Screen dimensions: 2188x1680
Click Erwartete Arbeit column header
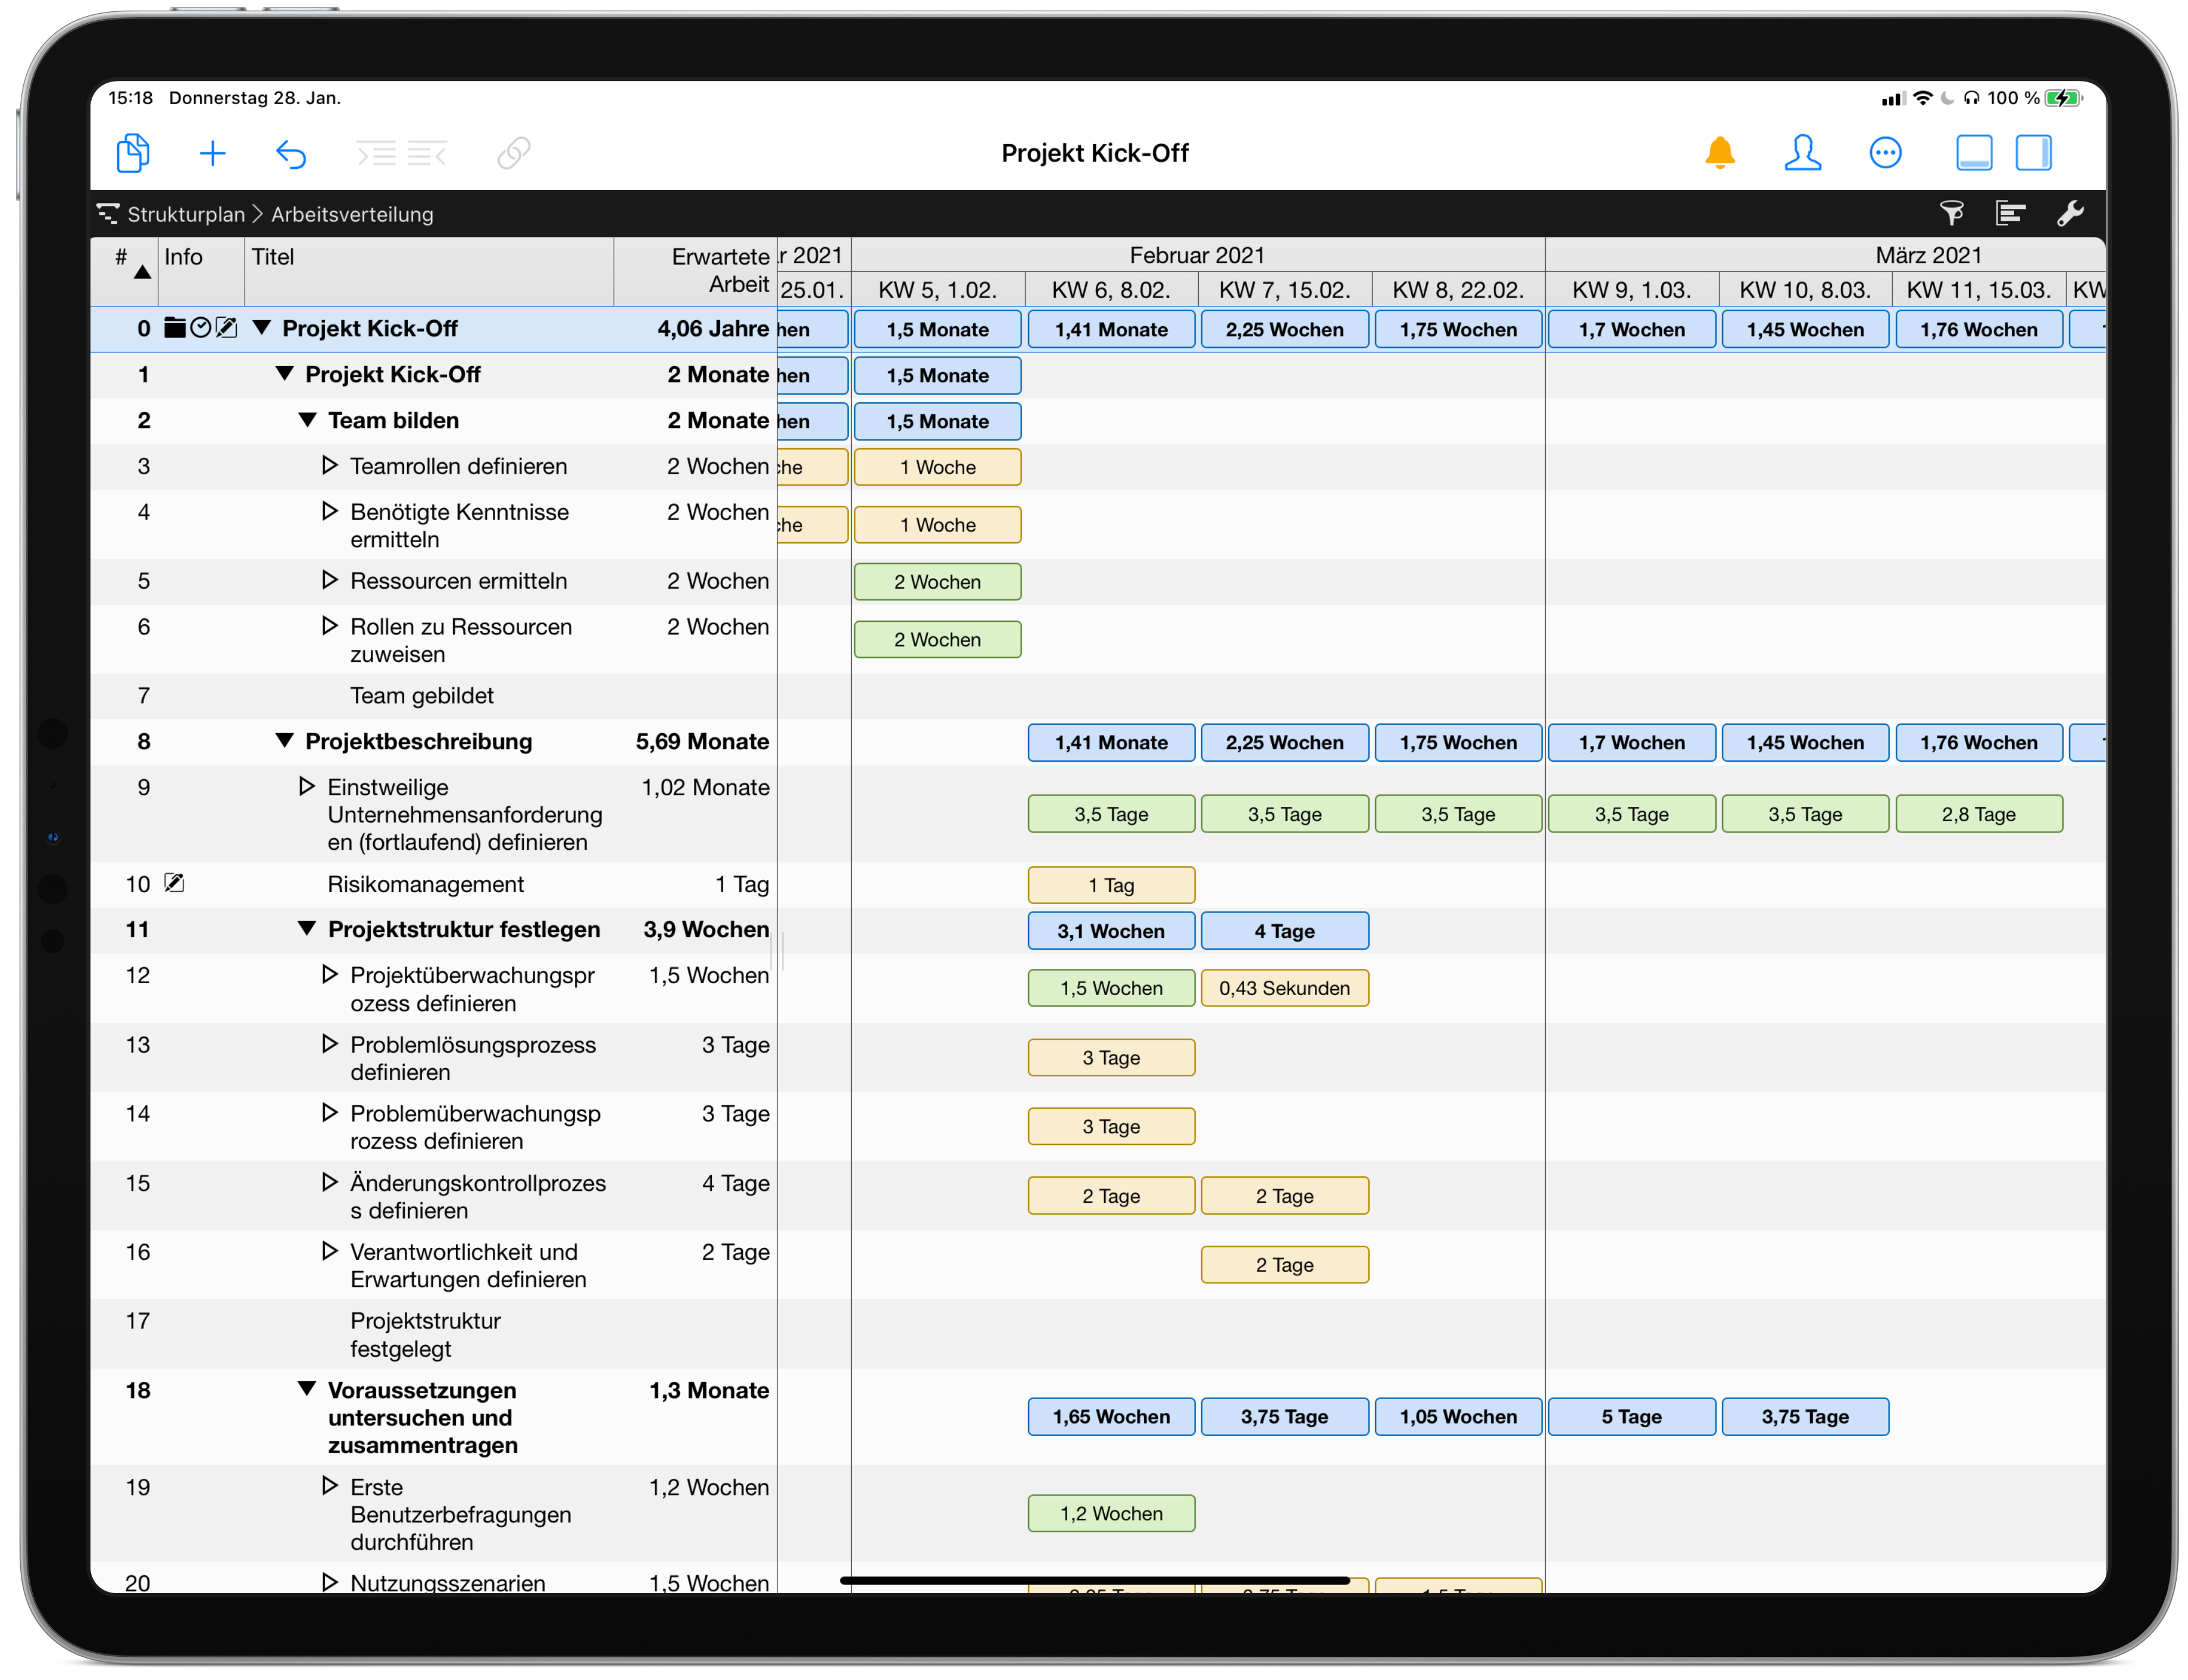pyautogui.click(x=696, y=270)
